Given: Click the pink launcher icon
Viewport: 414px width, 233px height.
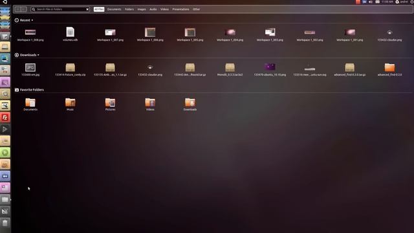Looking at the screenshot, I should pos(5,188).
